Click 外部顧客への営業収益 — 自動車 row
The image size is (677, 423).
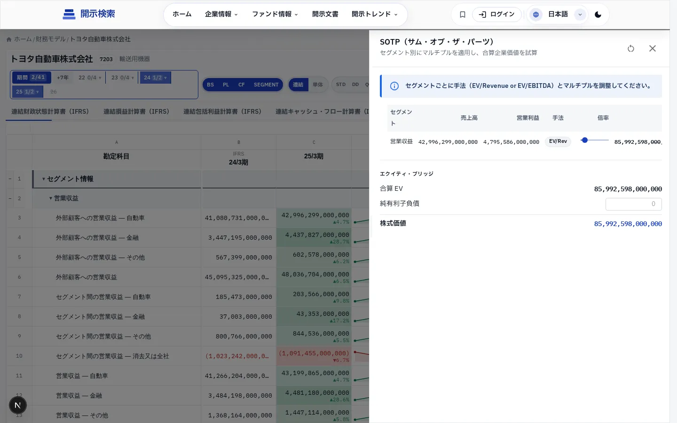(x=117, y=218)
